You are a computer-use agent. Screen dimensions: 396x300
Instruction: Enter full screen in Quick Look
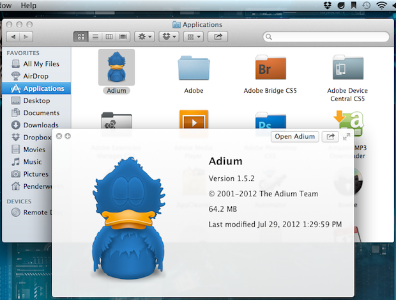(346, 137)
